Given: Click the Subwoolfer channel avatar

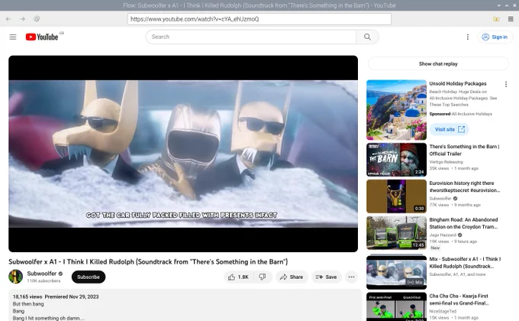Looking at the screenshot, I should (15, 277).
